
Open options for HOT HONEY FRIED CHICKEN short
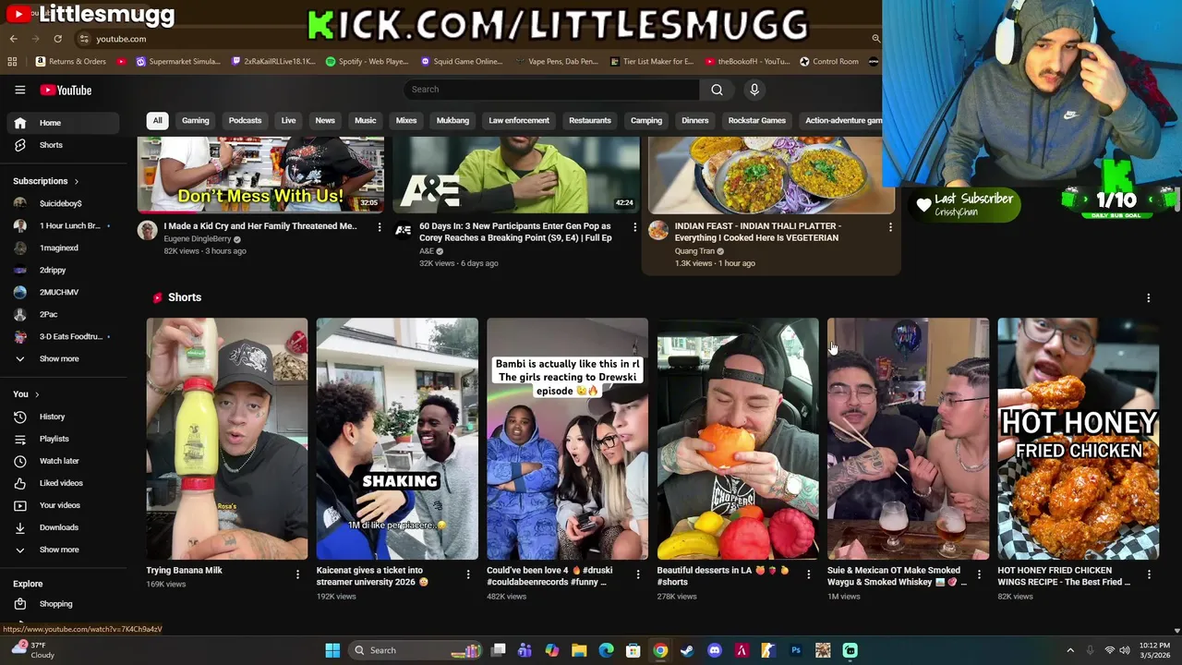(x=1149, y=574)
